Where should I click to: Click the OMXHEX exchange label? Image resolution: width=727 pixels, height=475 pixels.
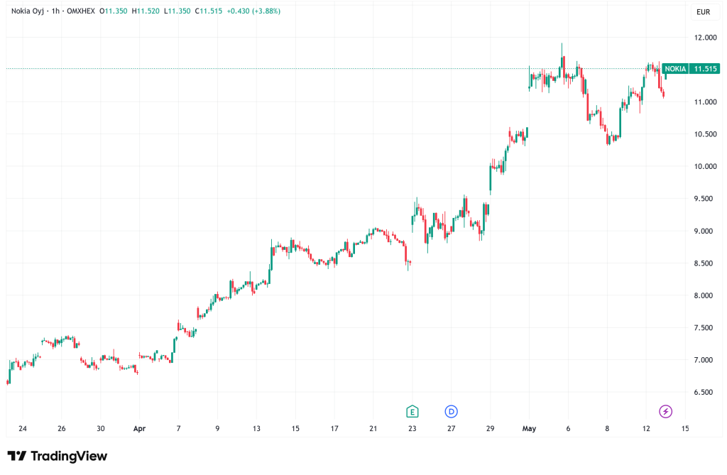81,11
